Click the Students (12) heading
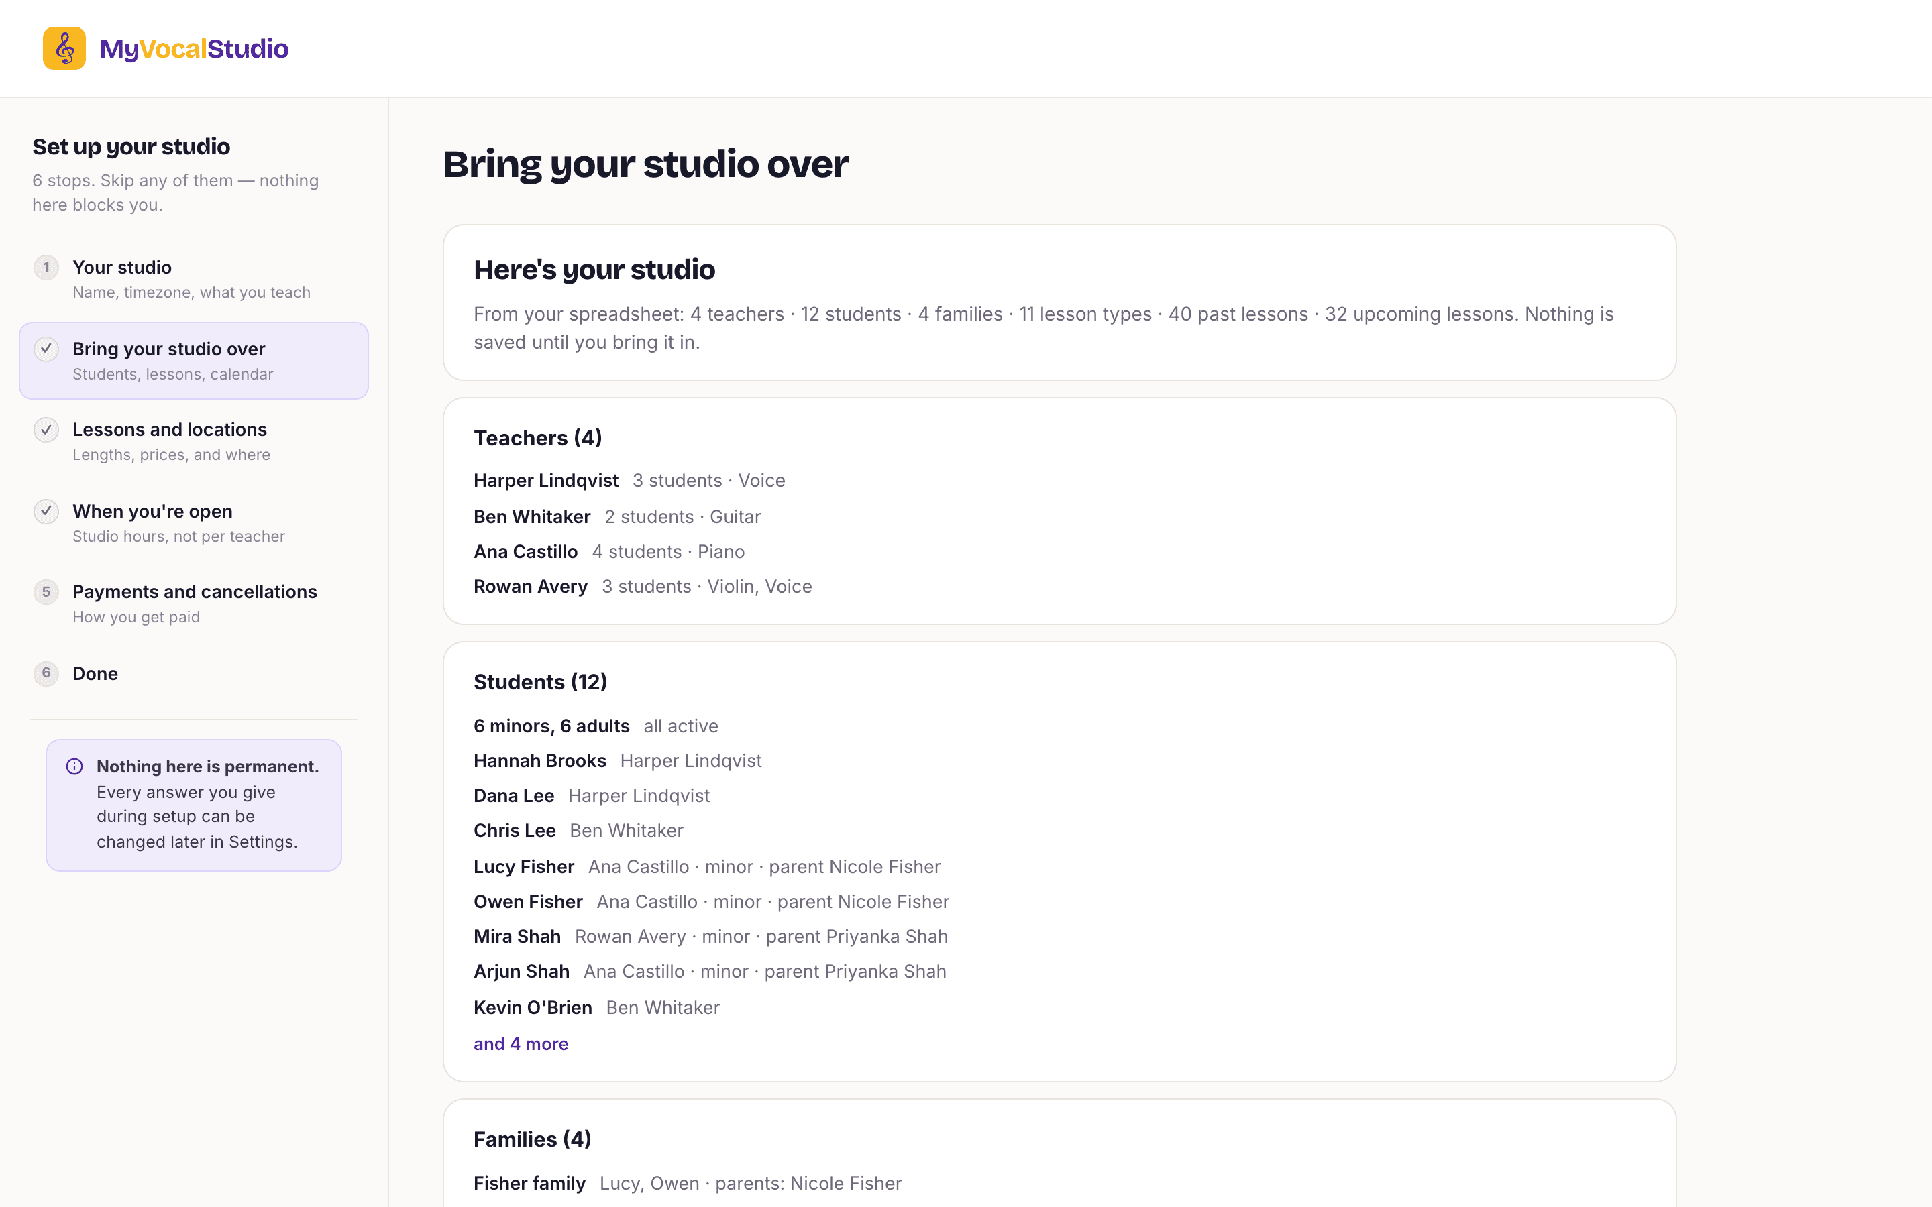This screenshot has width=1932, height=1207. (541, 683)
